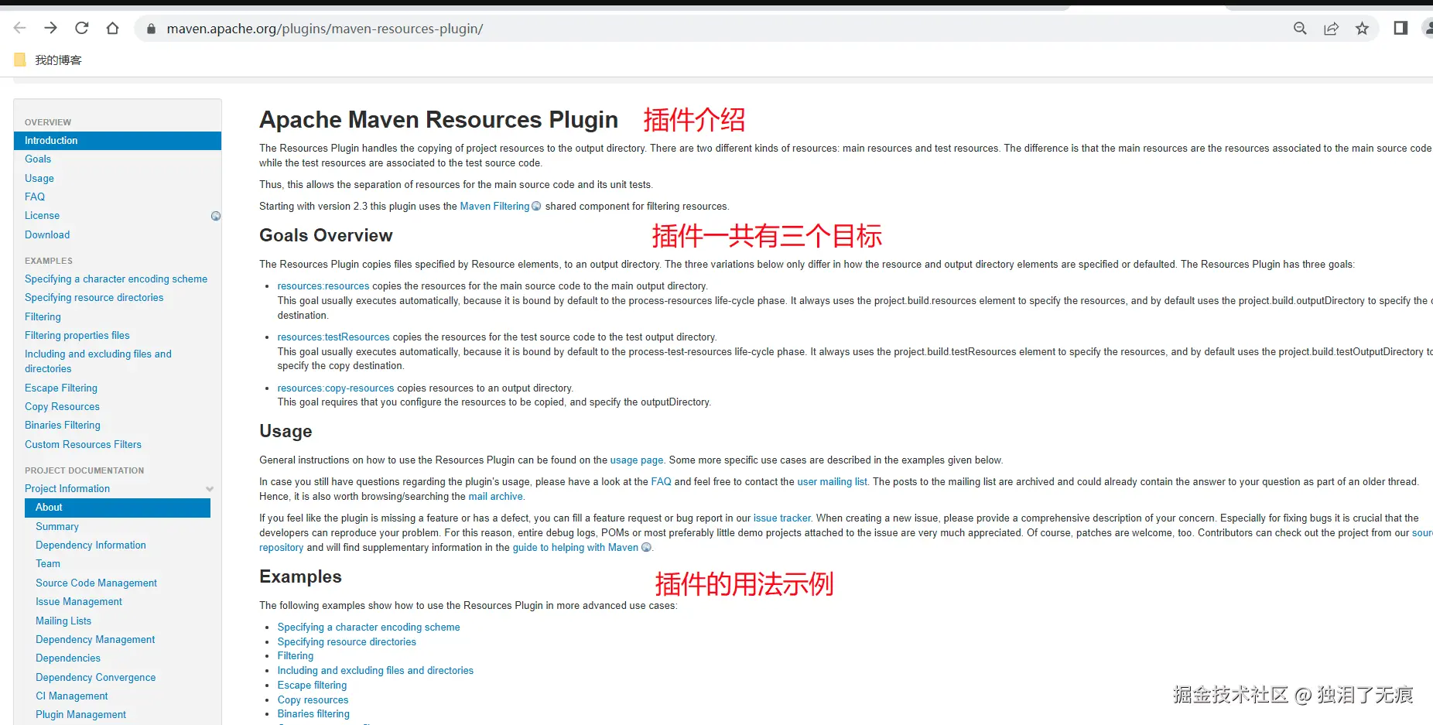
Task: Open the browser zoom control
Action: point(1300,29)
